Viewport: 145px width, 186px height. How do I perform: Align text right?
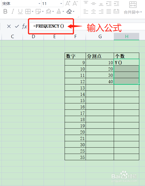(x=101, y=12)
